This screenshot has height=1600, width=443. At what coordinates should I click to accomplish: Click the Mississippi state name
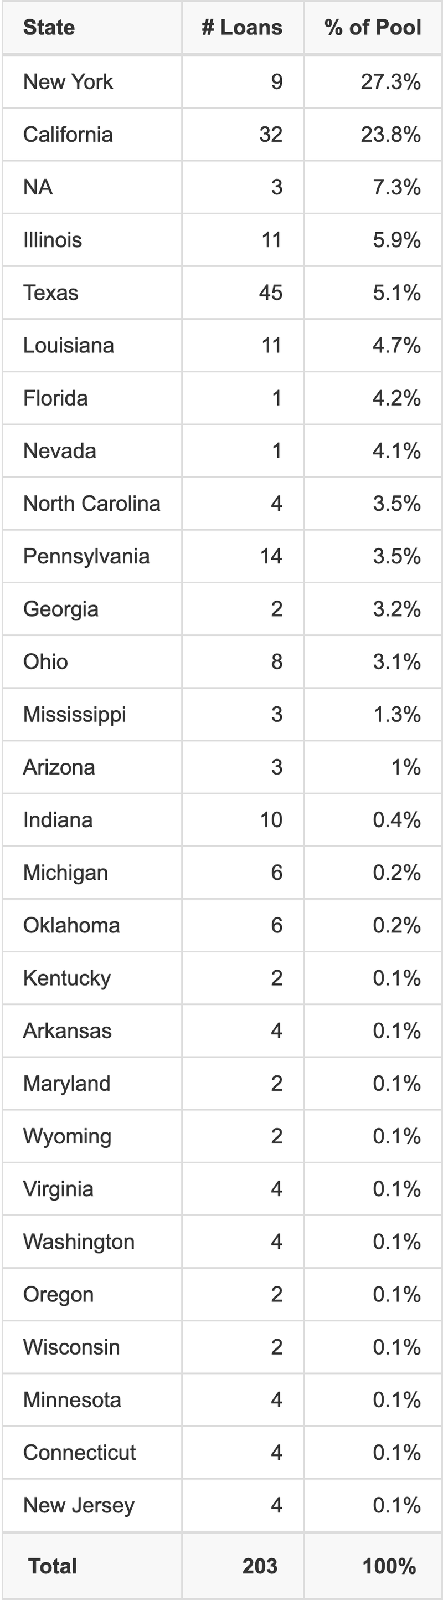(74, 714)
